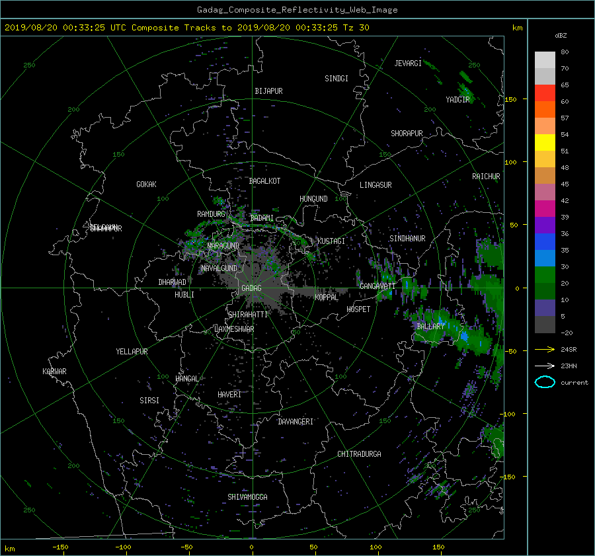This screenshot has height=556, width=595.
Task: Click the GADAG radar center label
Action: coord(251,288)
